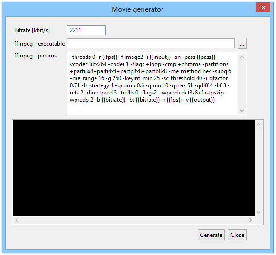
Task: Click the black output console area
Action: (133, 168)
